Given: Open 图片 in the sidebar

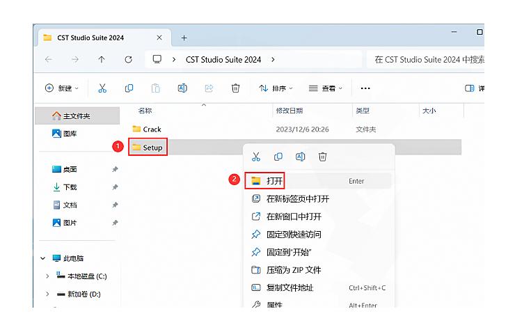Looking at the screenshot, I should (x=64, y=223).
